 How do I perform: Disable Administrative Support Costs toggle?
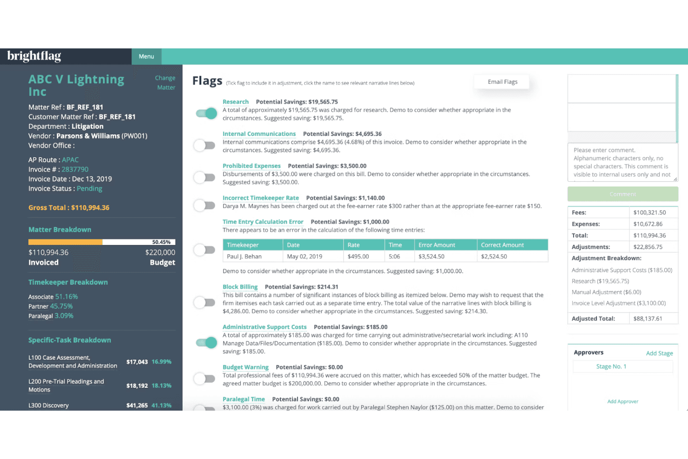(x=206, y=343)
